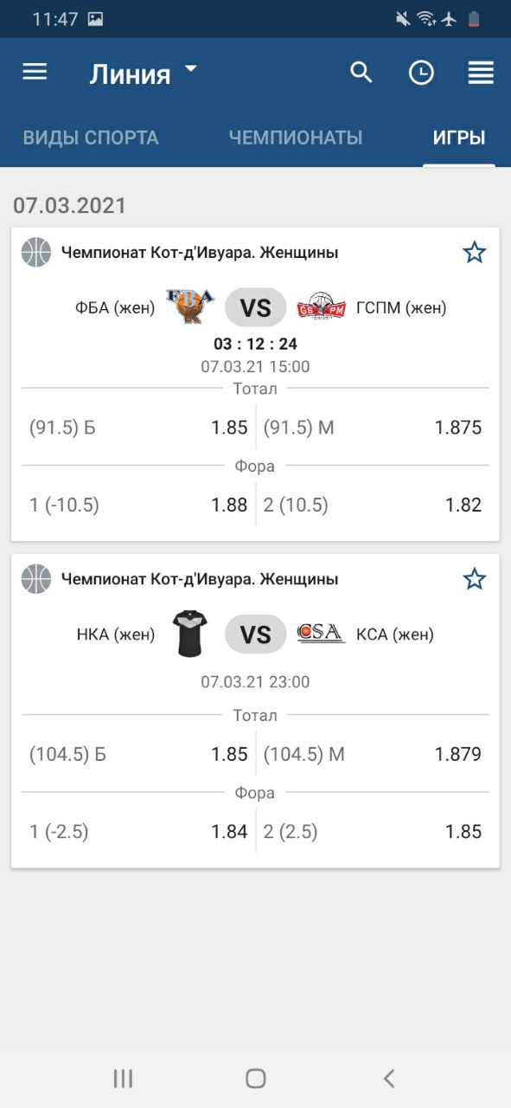Image resolution: width=511 pixels, height=1108 pixels.
Task: Select the ИГРЫ tab
Action: pos(459,138)
